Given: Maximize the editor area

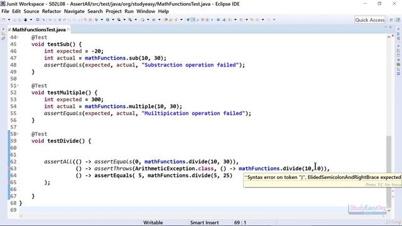Looking at the screenshot, I should 391,27.
